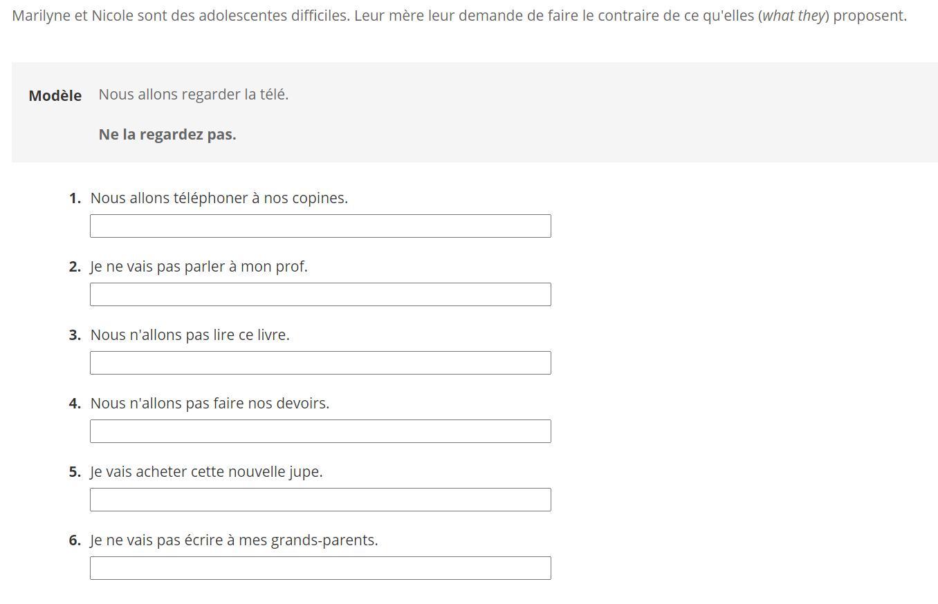
Task: Click the italic 'what they' text in instructions
Action: point(793,16)
